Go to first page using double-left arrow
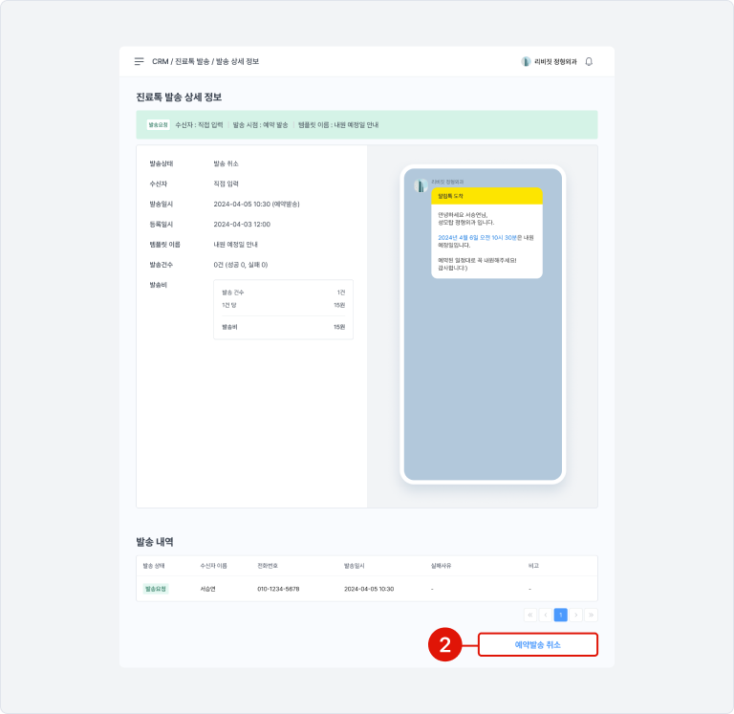 [x=530, y=615]
